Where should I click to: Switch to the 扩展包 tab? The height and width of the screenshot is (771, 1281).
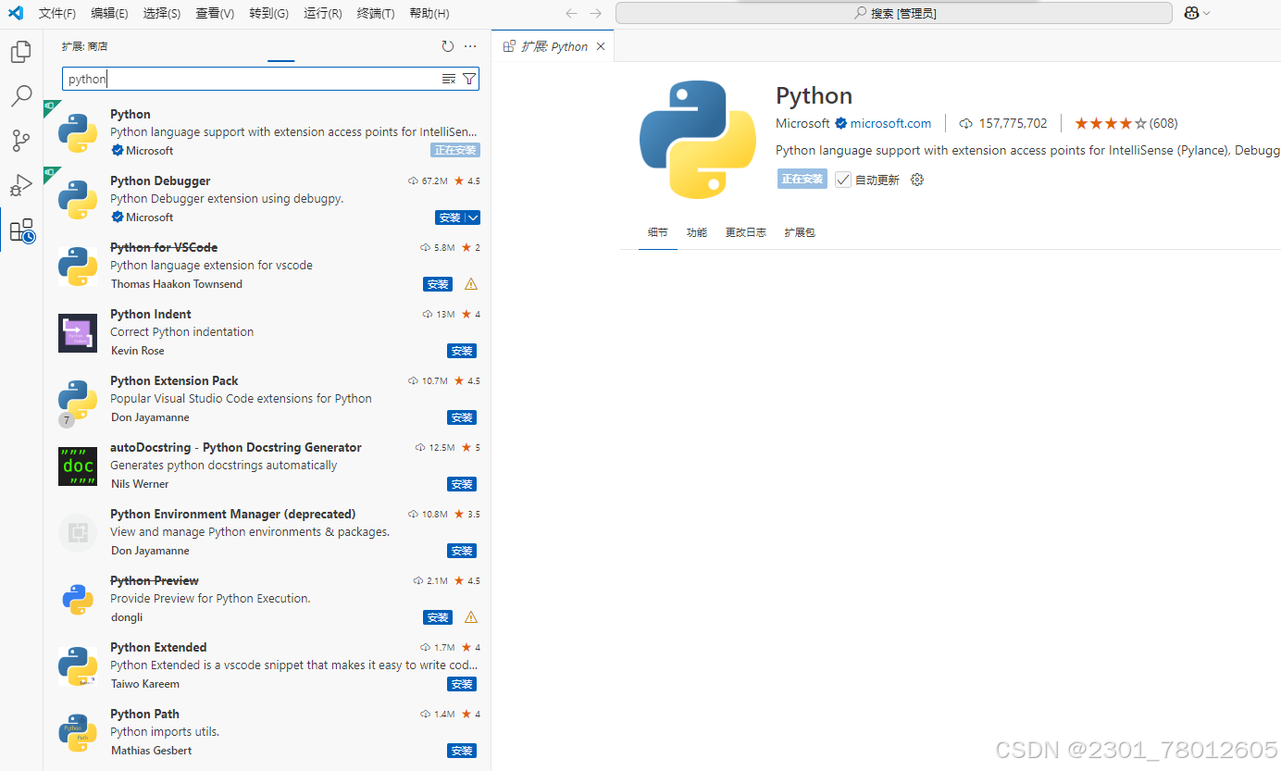(x=800, y=232)
